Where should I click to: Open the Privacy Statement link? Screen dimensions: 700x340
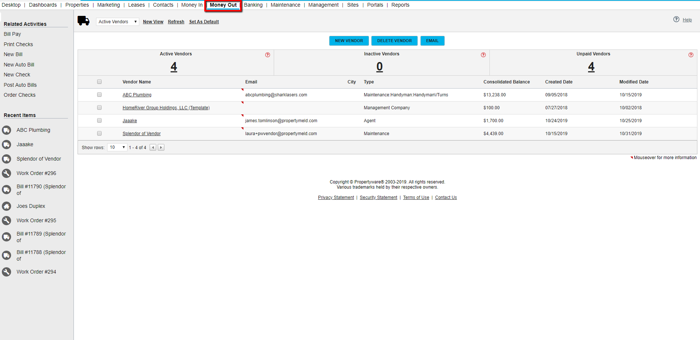coord(335,197)
